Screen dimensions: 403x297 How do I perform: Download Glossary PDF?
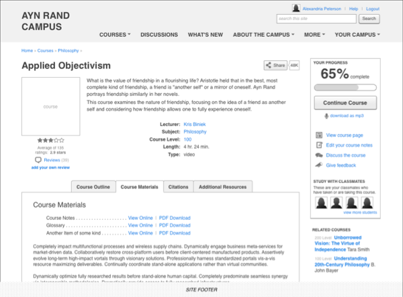pos(175,225)
